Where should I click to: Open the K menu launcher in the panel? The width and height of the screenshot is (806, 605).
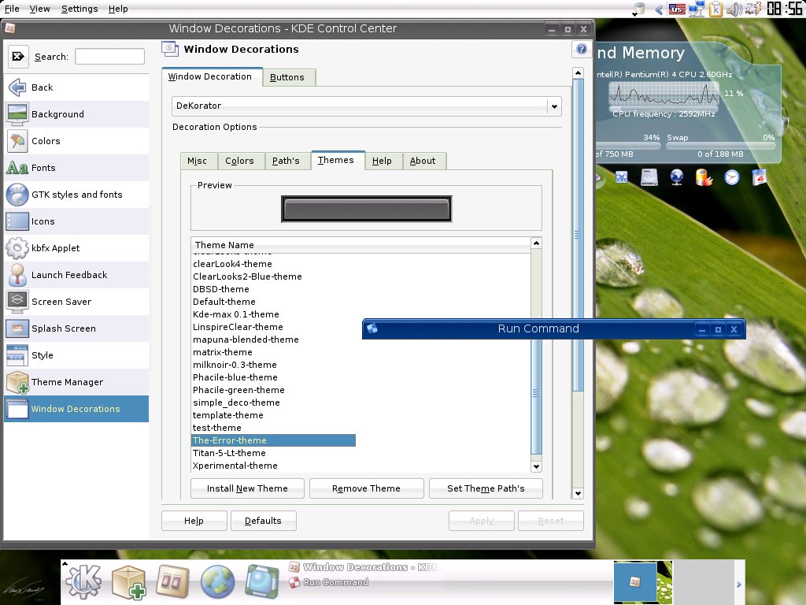83,581
